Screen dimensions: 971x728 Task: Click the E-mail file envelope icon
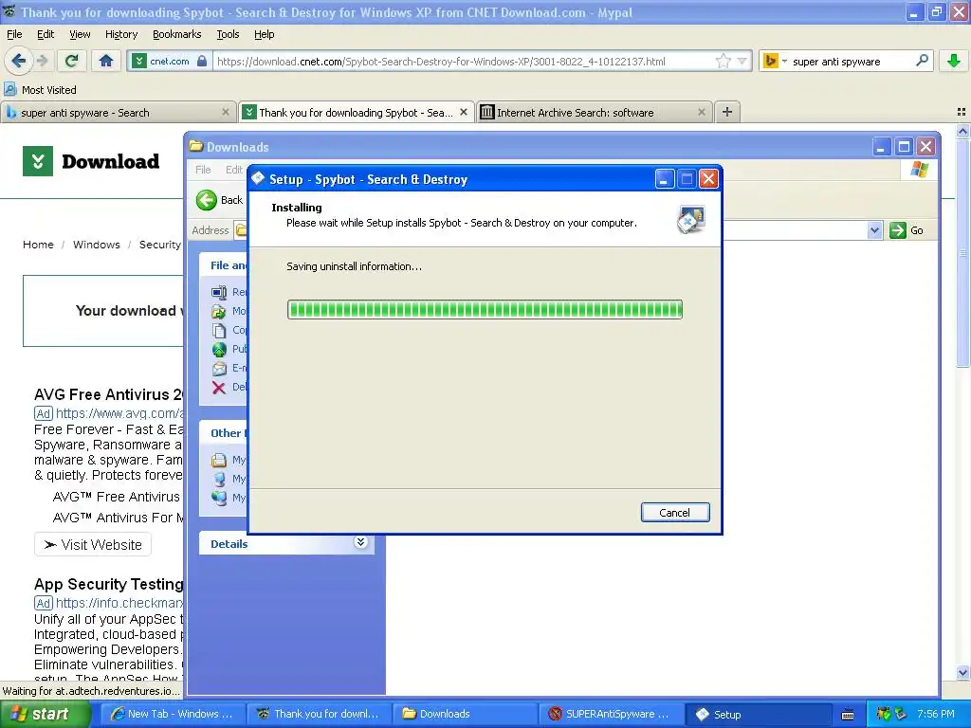(219, 369)
